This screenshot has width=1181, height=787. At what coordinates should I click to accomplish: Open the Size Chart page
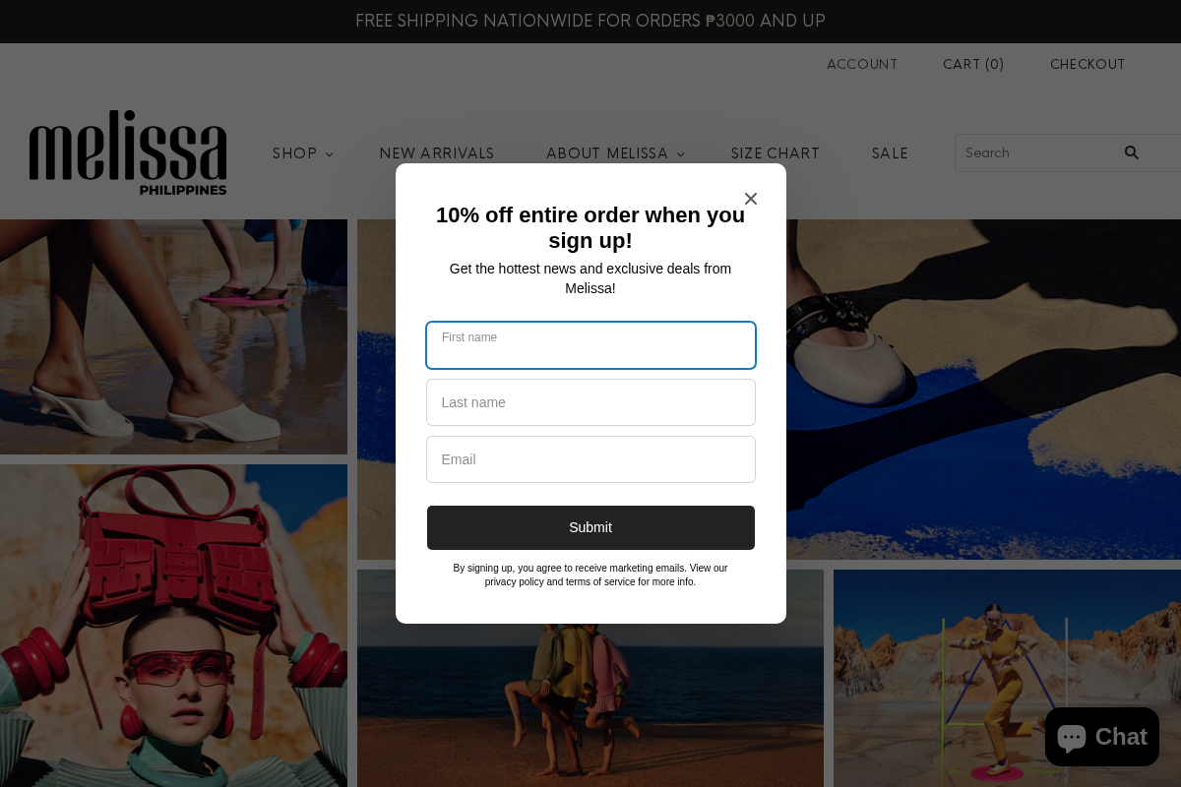tap(776, 153)
